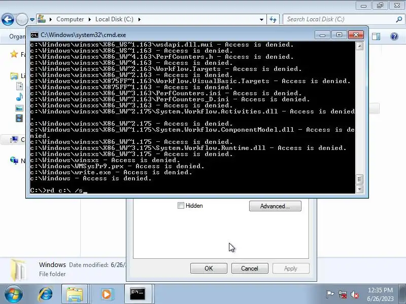The image size is (406, 304).
Task: Open the recent pages dropdown arrow
Action: click(x=32, y=19)
